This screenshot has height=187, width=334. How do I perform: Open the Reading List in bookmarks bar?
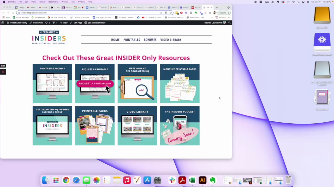point(223,17)
